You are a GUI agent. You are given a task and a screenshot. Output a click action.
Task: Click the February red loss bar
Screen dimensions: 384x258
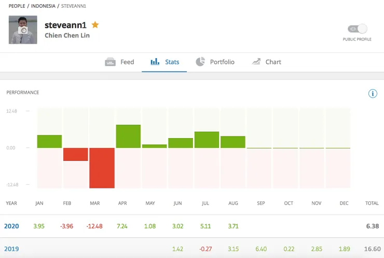(x=76, y=154)
